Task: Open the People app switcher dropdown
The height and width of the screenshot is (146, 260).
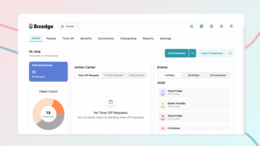Action: pyautogui.click(x=70, y=26)
